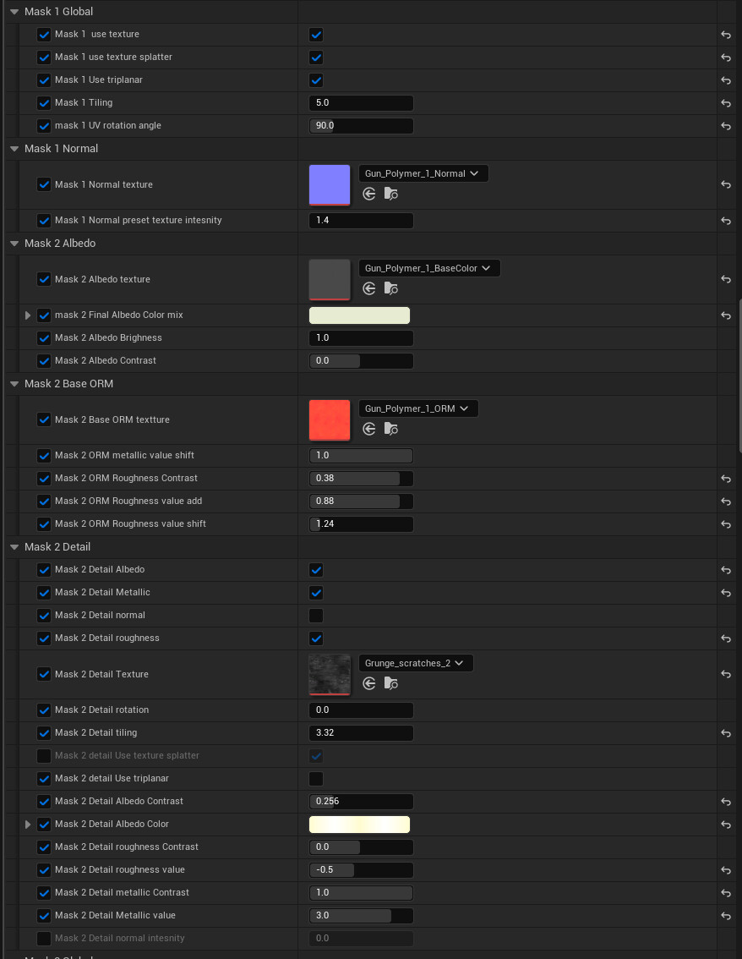Open color picker for Final Albedo Color mix
This screenshot has height=959, width=742.
359,315
